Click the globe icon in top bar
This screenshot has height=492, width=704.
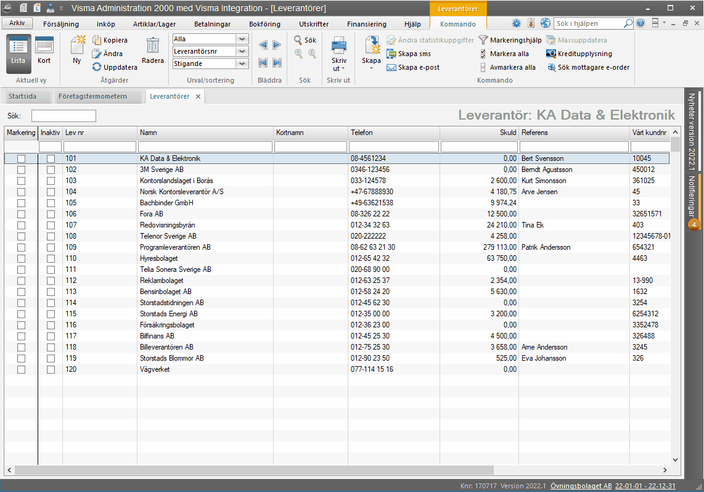546,23
